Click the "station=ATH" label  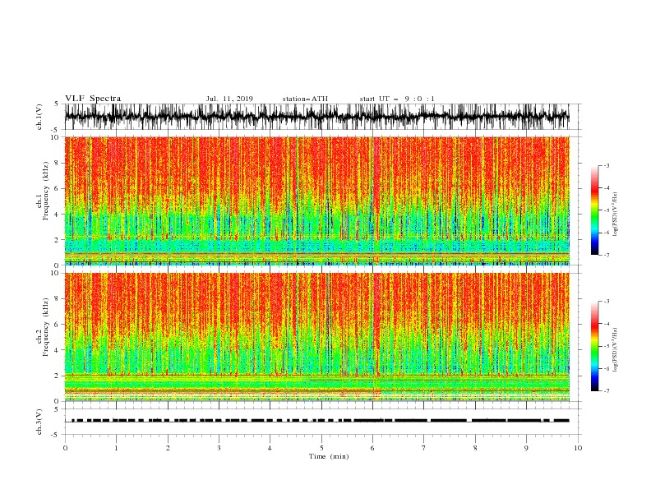coord(305,99)
